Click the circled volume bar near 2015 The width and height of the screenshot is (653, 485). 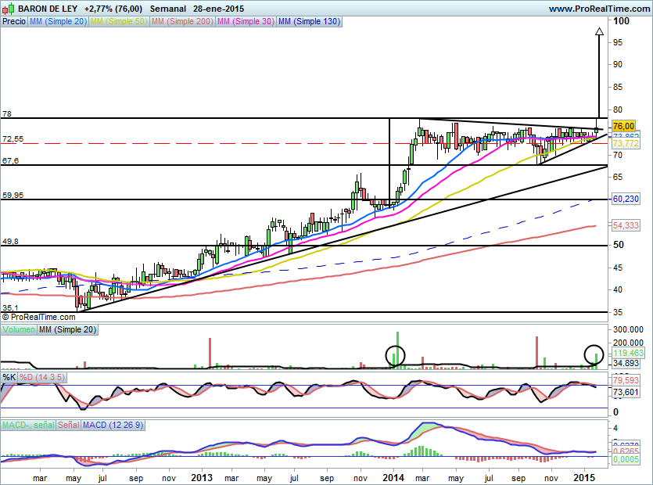pos(594,354)
